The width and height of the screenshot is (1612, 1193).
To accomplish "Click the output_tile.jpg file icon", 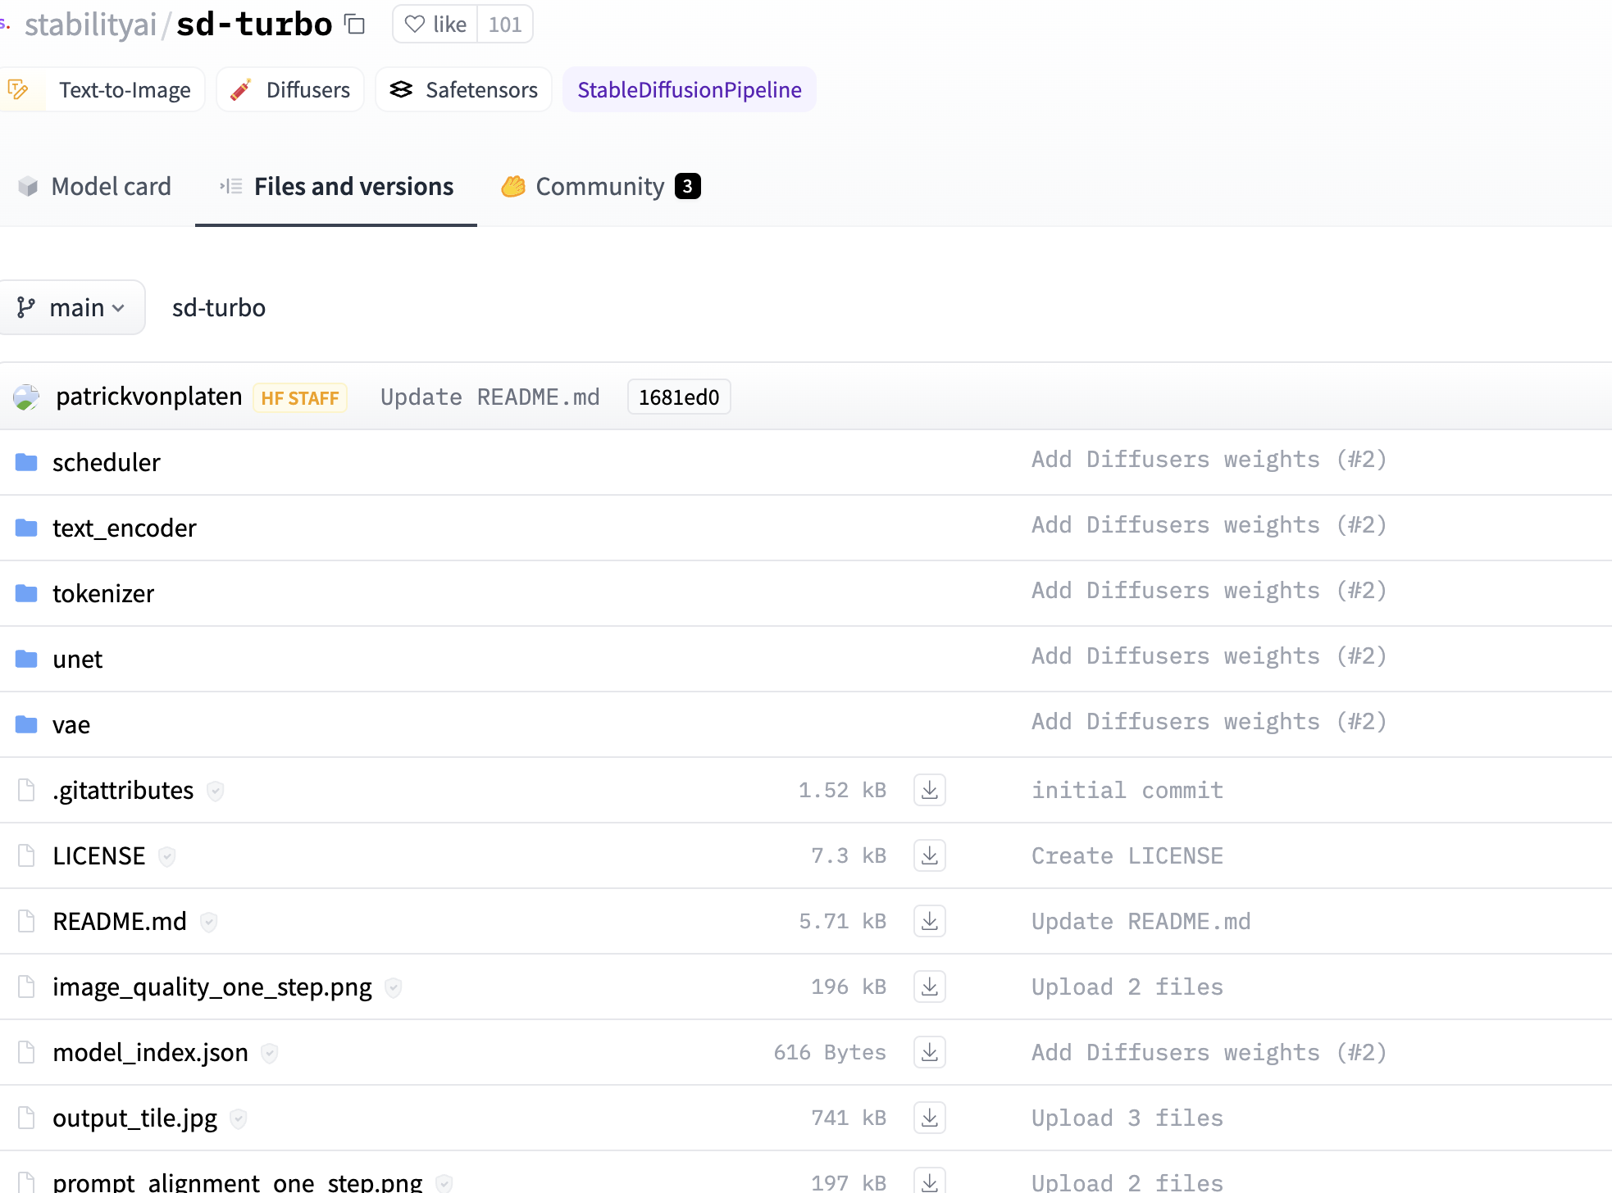I will click(26, 1118).
